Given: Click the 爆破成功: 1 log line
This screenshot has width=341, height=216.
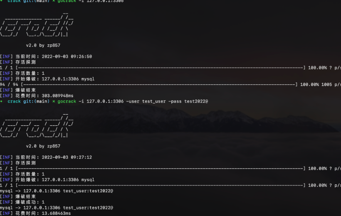Looking at the screenshot, I should pos(30,202).
